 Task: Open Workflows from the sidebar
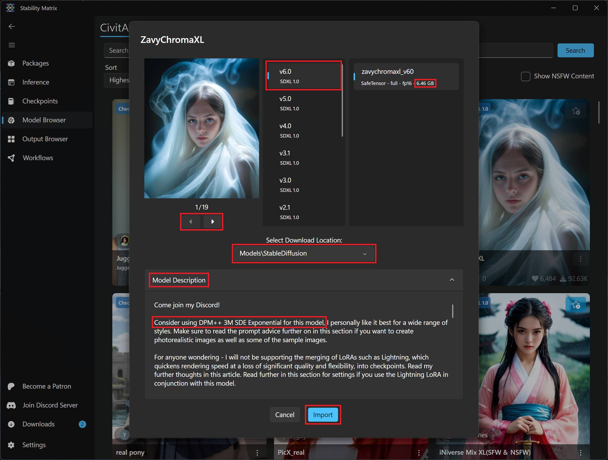coord(38,158)
